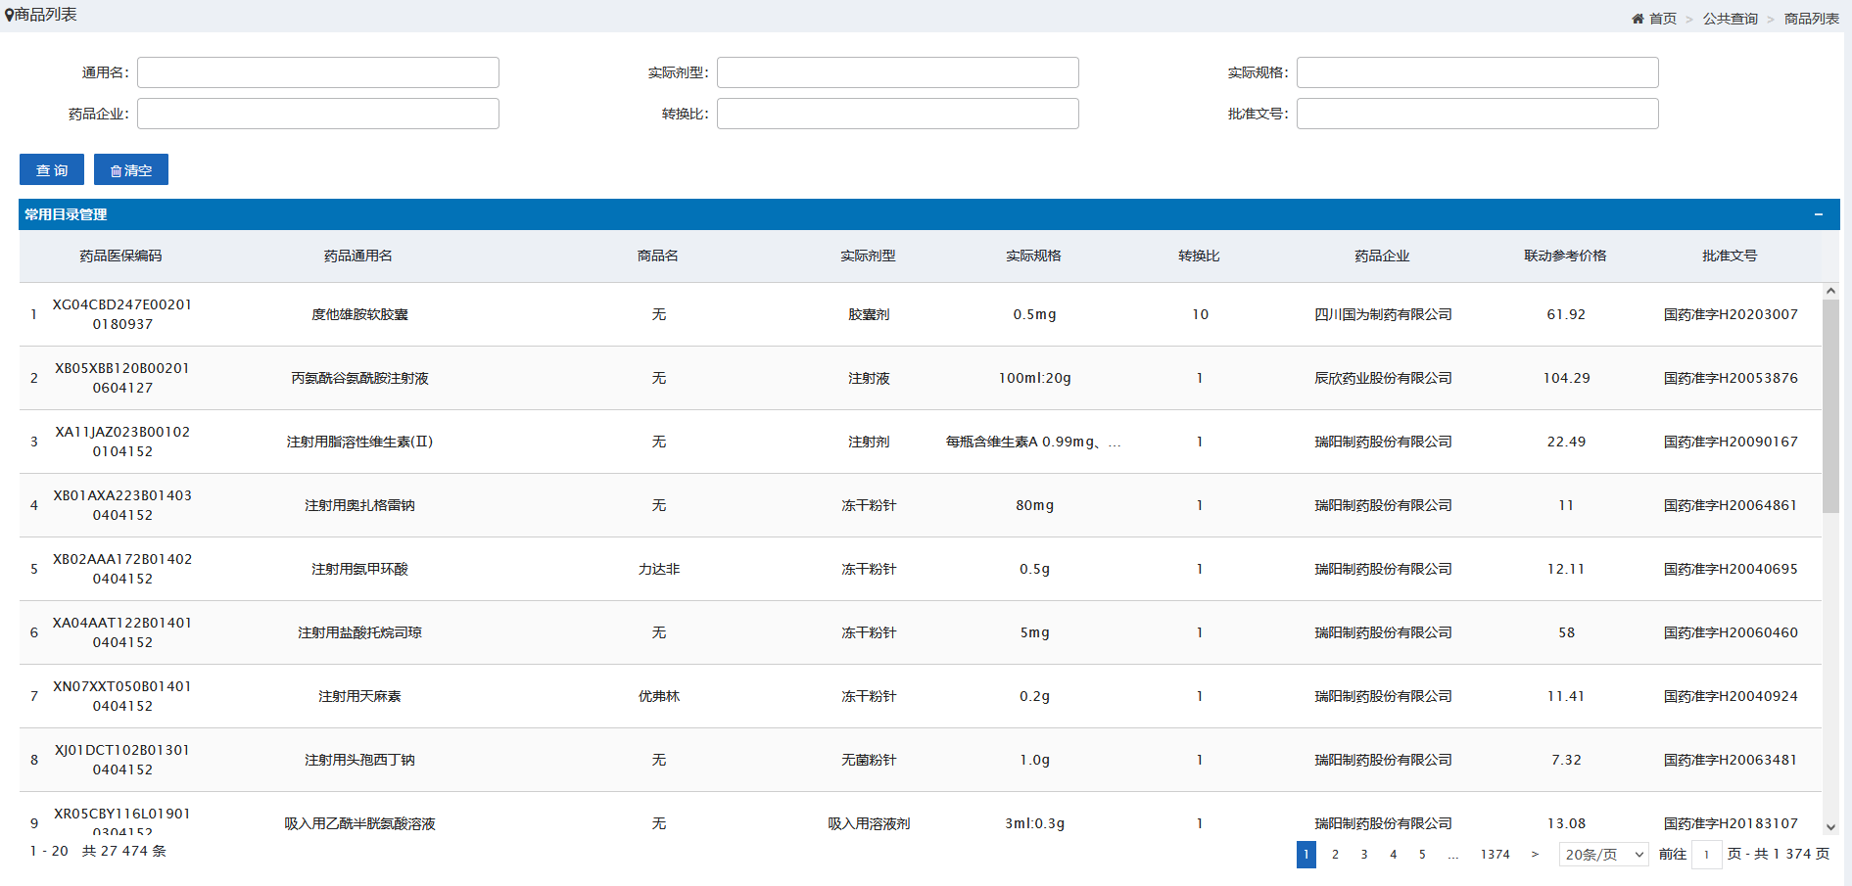The width and height of the screenshot is (1852, 886).
Task: Focus the 通用名 input field
Action: click(318, 72)
